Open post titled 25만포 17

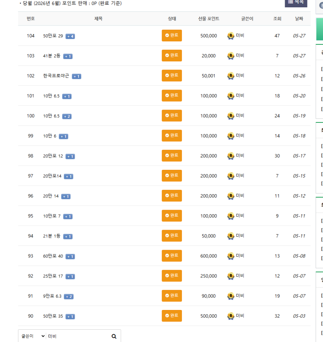point(53,276)
